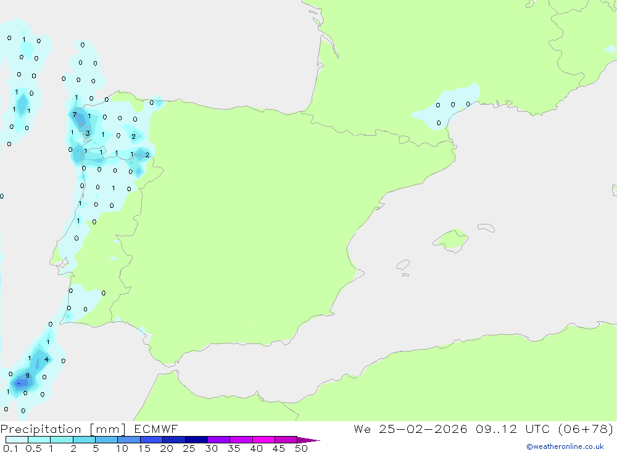Select the 45 mm magenta legend swatch
This screenshot has height=452, width=617.
coord(286,440)
